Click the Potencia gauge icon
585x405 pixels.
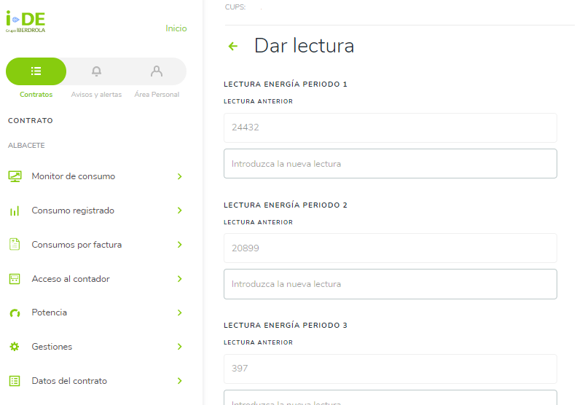[x=15, y=313]
